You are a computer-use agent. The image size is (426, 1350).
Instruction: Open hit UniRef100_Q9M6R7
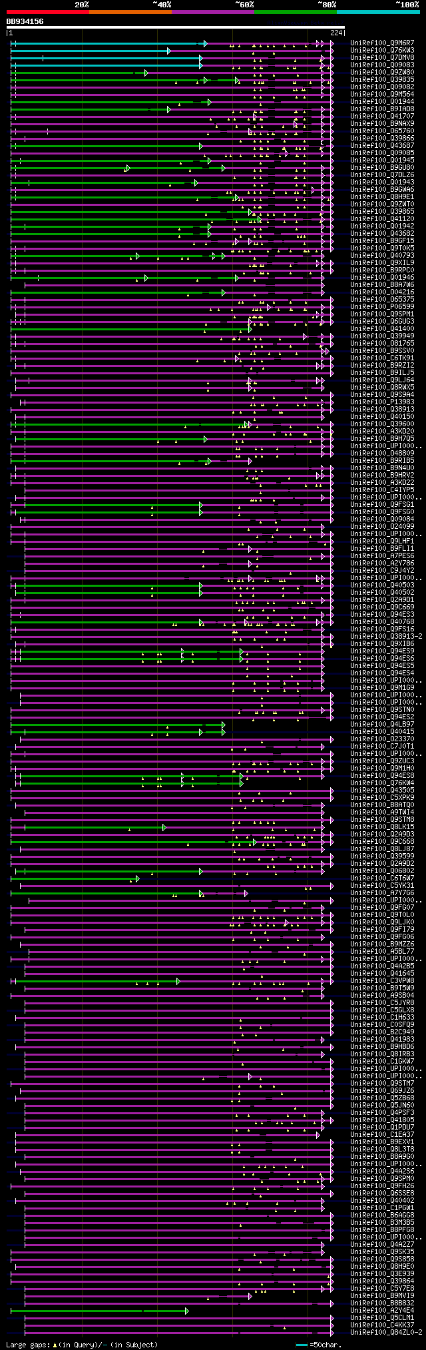[382, 43]
